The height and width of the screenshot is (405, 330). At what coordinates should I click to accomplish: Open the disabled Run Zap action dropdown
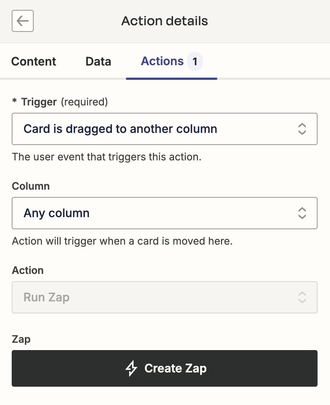pos(165,297)
